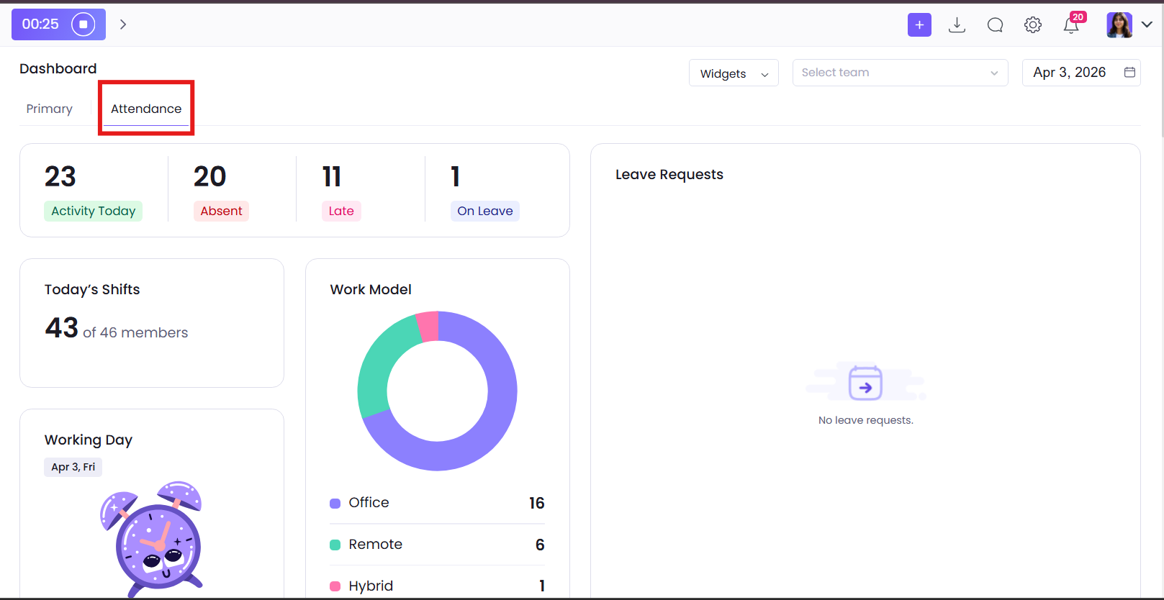Stop the running timer

click(83, 24)
